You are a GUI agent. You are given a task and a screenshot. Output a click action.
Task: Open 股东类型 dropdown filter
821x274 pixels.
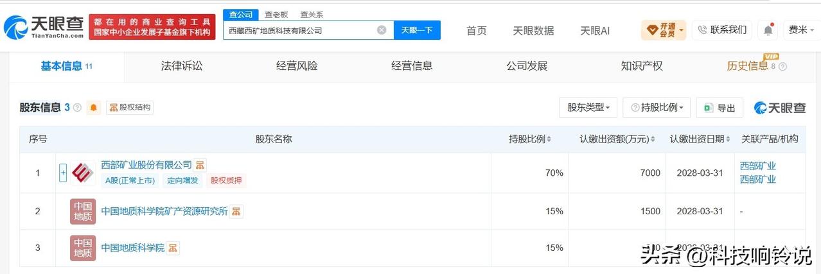pos(588,108)
